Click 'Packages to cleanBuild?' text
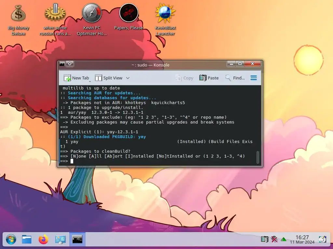The width and height of the screenshot is (333, 249). (100, 151)
